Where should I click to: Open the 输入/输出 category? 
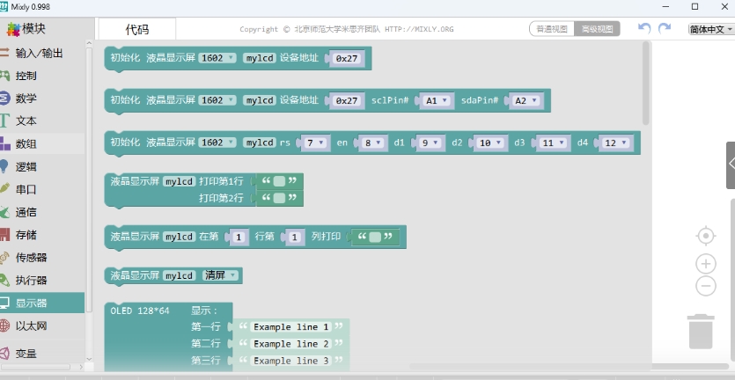[40, 53]
